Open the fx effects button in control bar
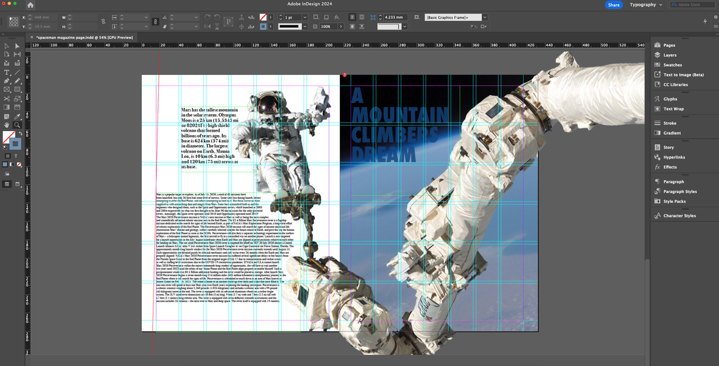Screen dimensions: 719x366 [x=337, y=17]
